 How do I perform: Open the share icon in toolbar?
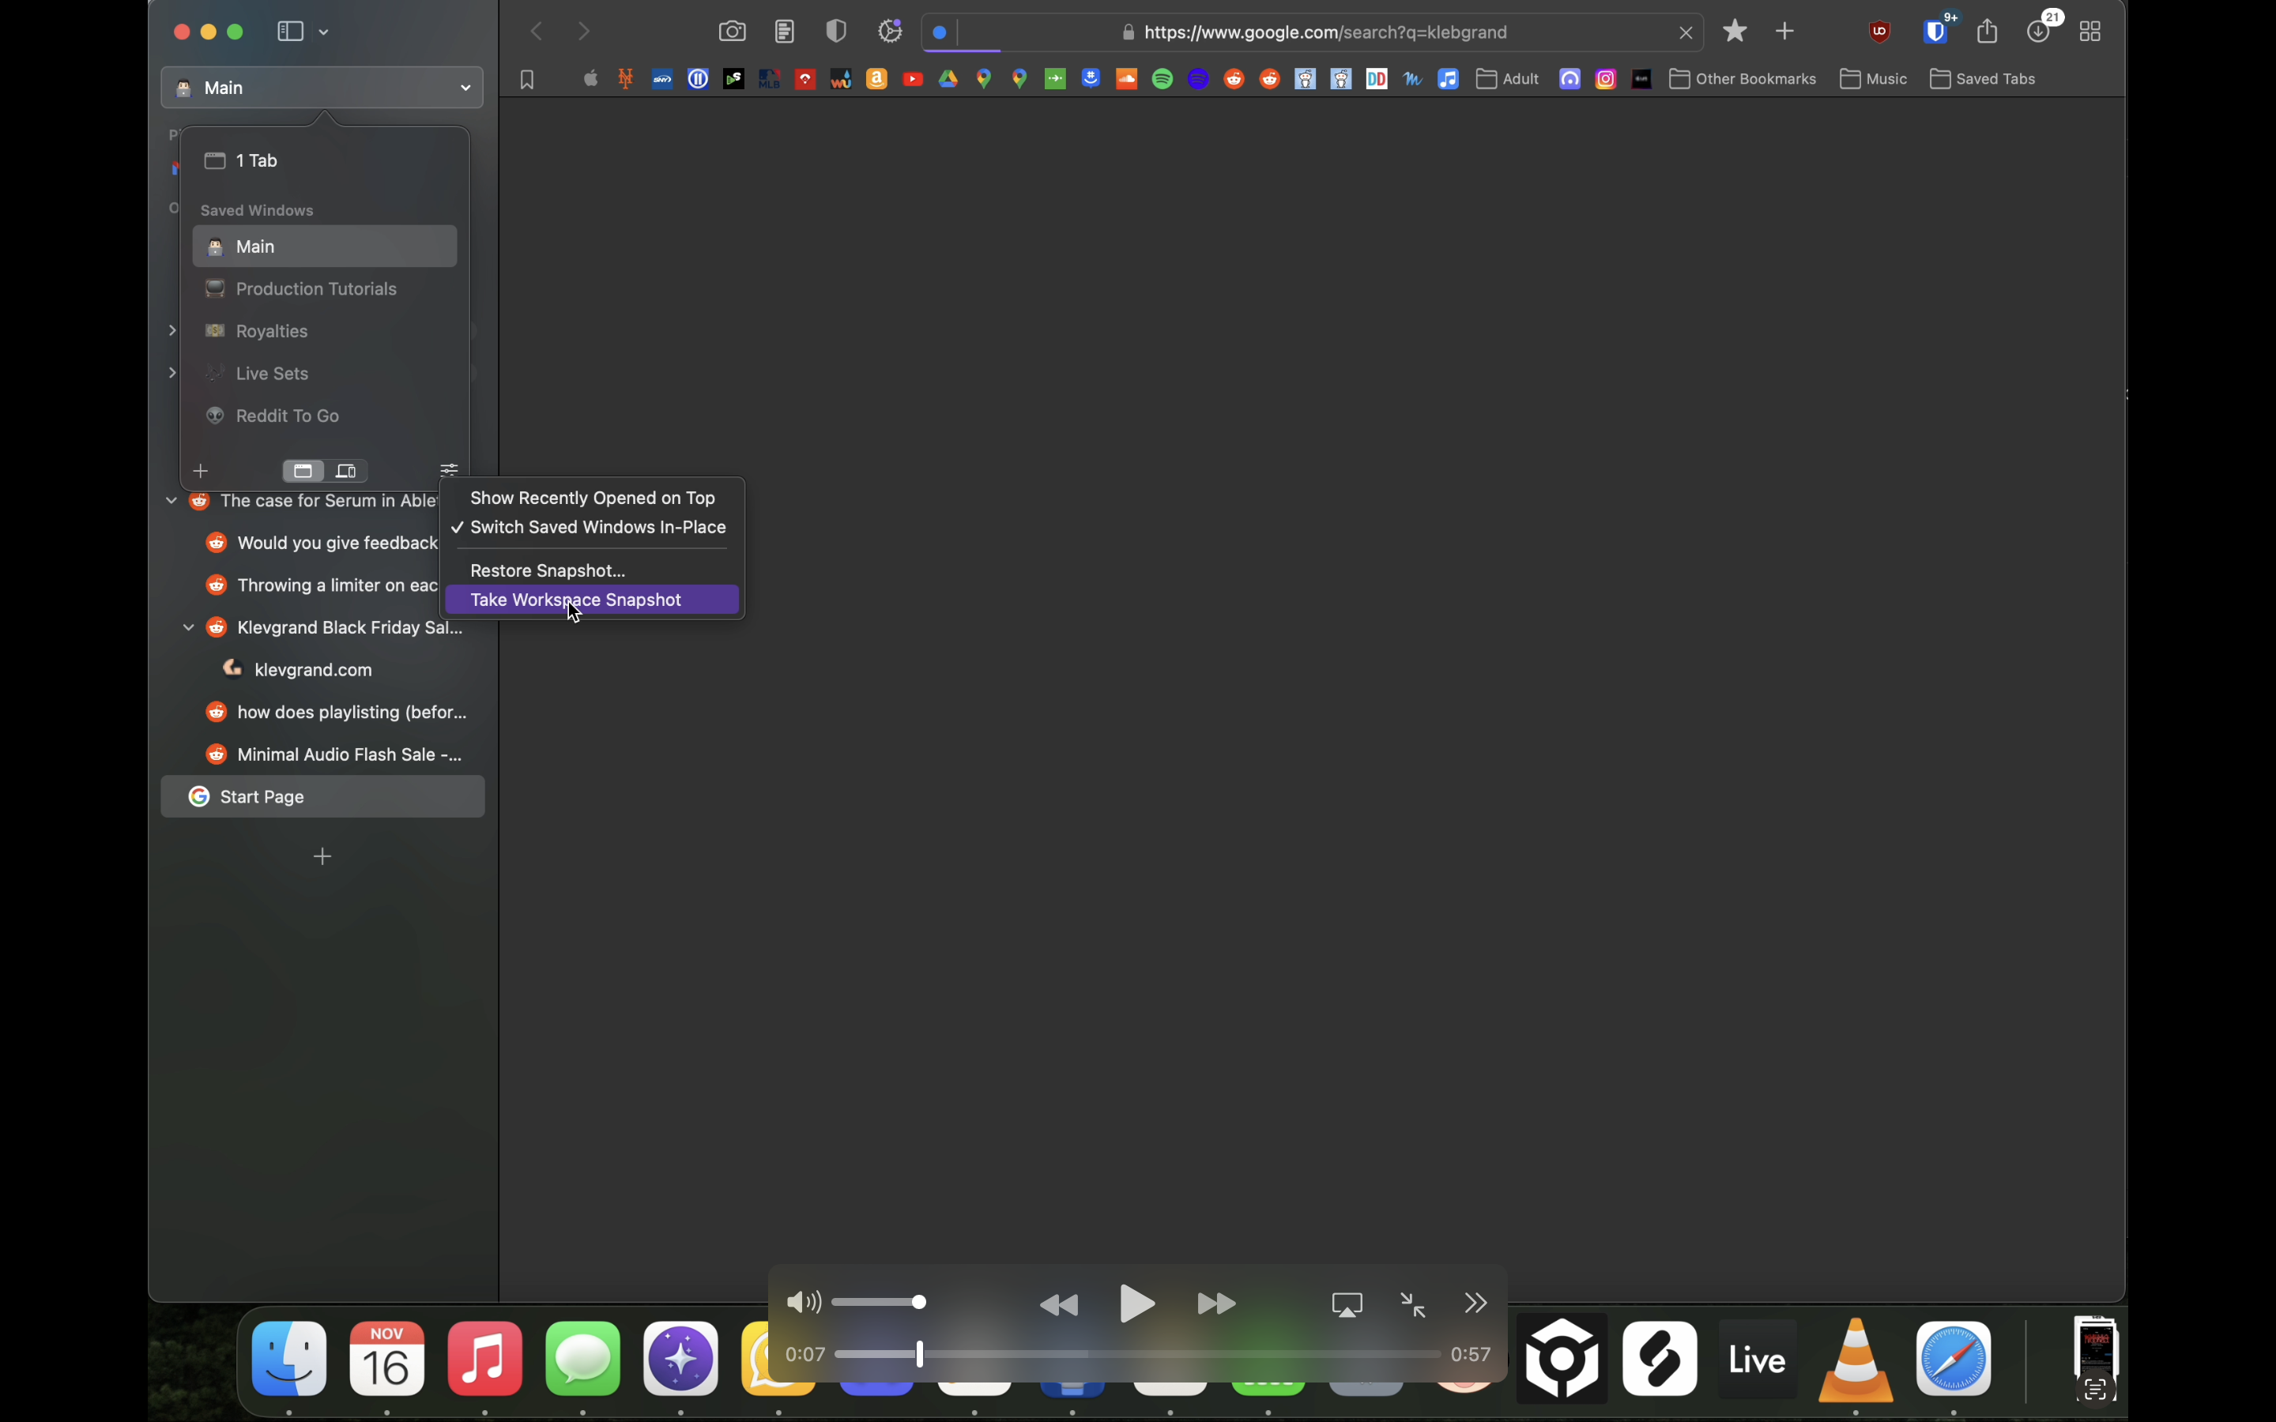[1988, 32]
